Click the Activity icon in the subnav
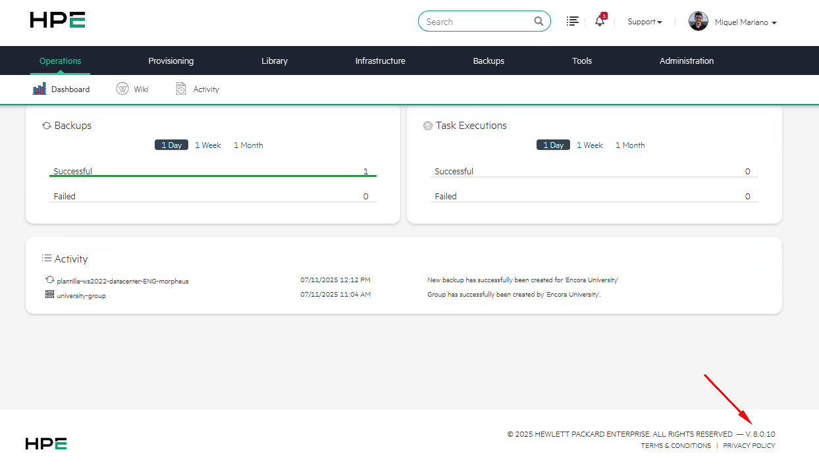Screen dimensions: 819x469 tap(181, 89)
